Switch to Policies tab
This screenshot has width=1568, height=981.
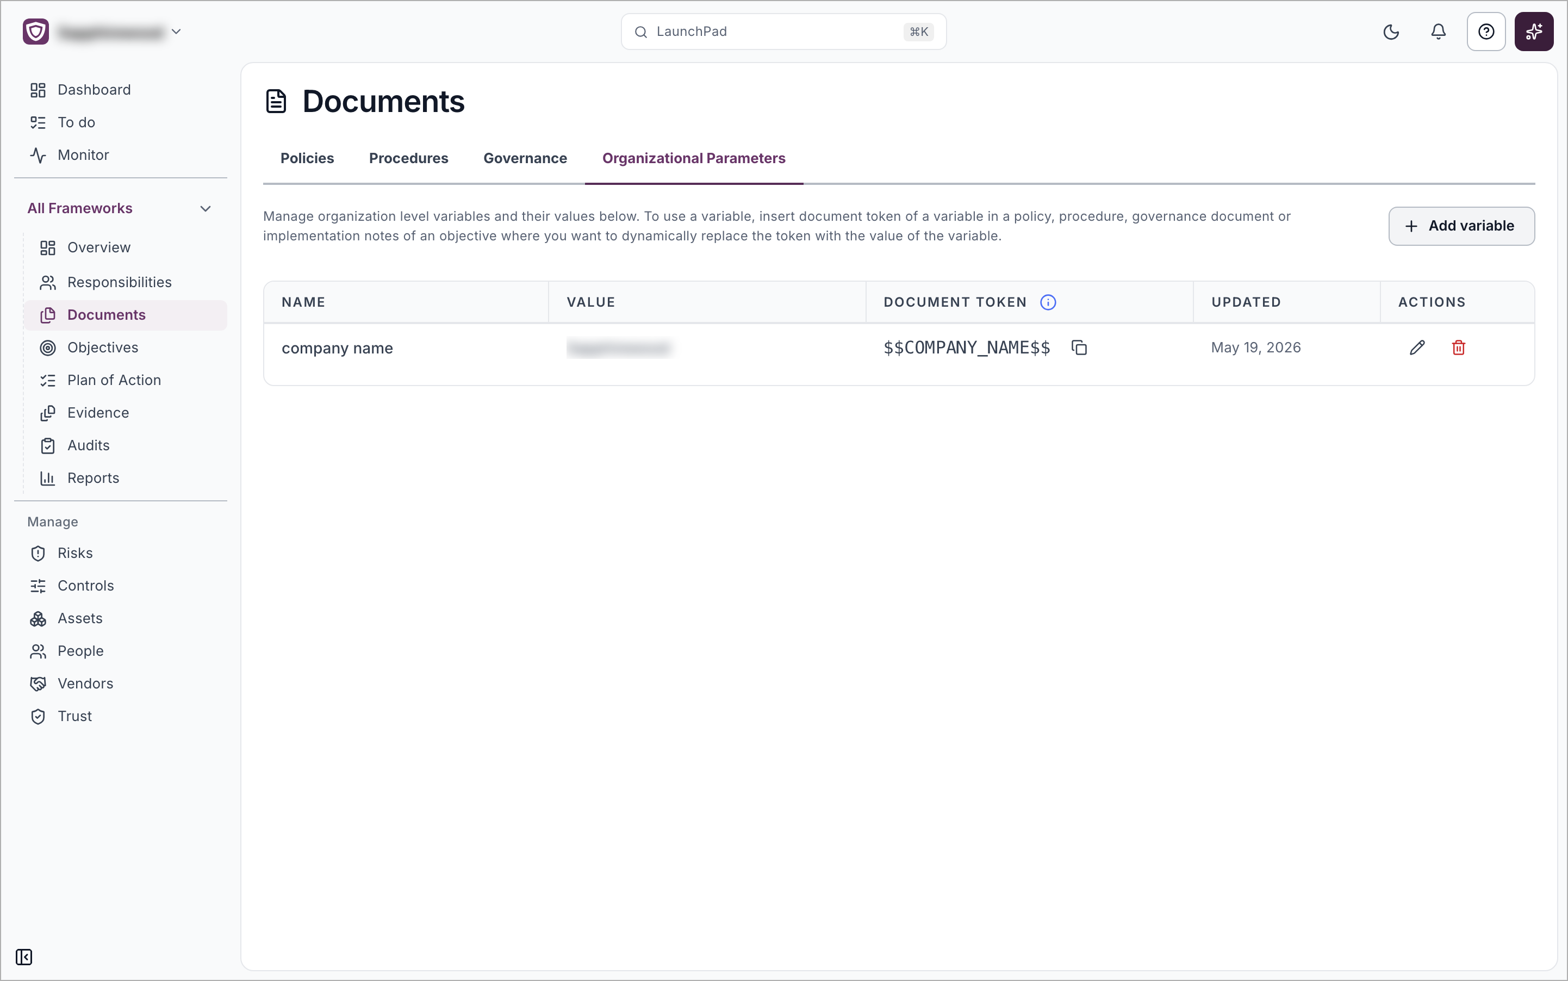307,158
